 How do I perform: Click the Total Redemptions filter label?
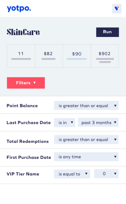click(x=27, y=141)
